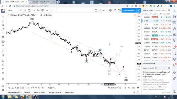Screen dimensions: 177x99
Task: Open the Заметки tab
Action: pos(27,92)
